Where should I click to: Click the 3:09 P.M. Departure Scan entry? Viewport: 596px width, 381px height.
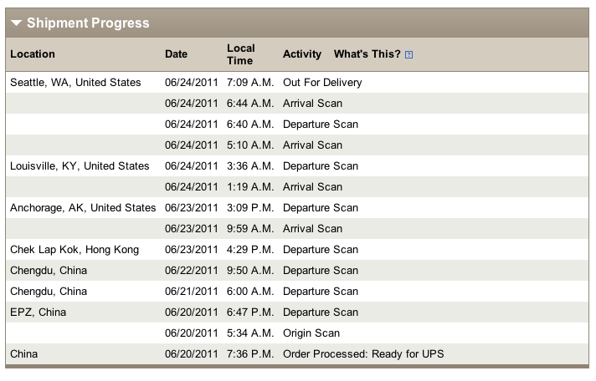pos(320,208)
